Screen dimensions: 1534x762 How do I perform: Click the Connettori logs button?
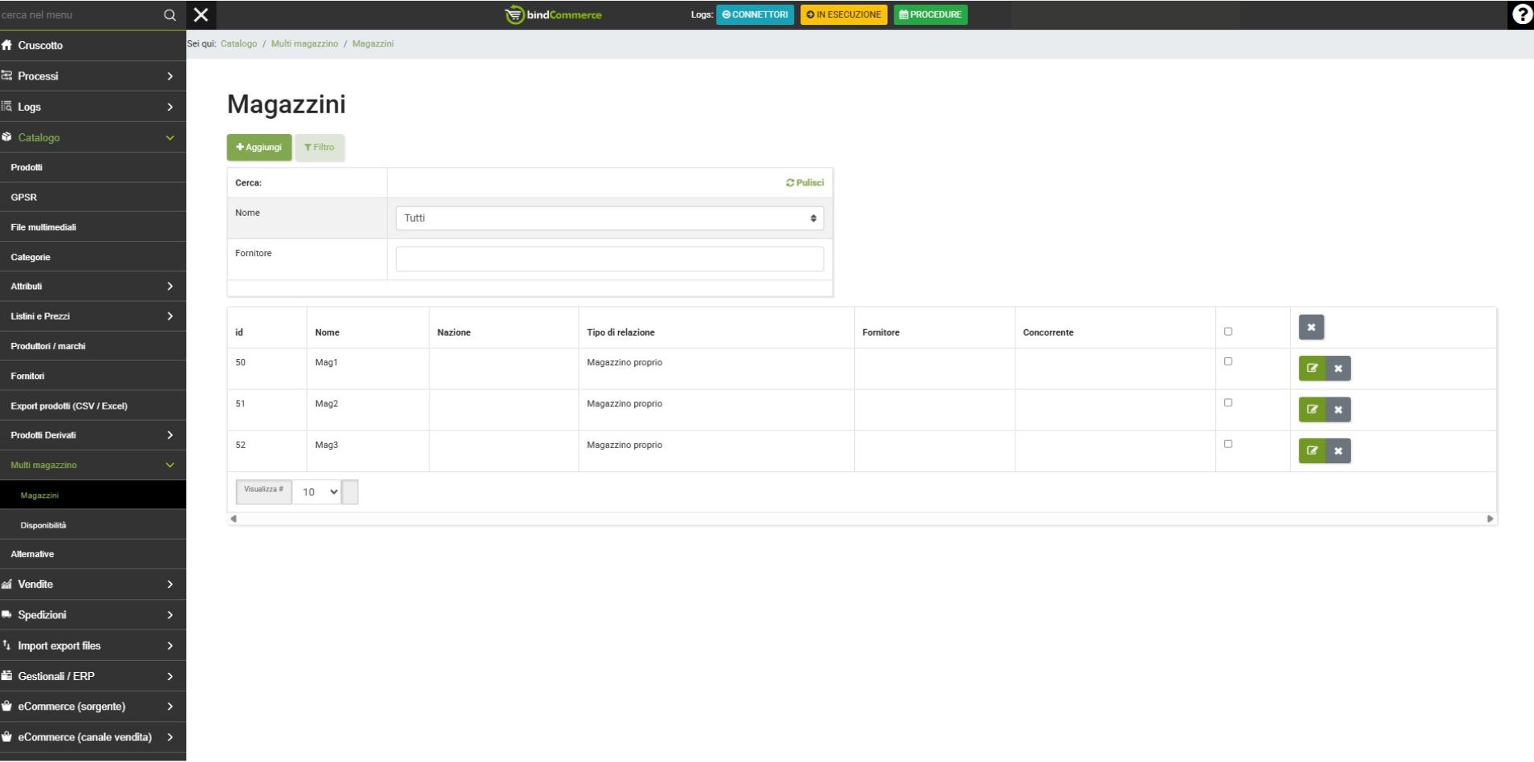755,14
